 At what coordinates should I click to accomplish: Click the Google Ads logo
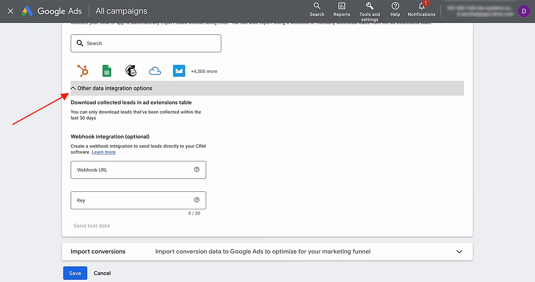pyautogui.click(x=52, y=11)
